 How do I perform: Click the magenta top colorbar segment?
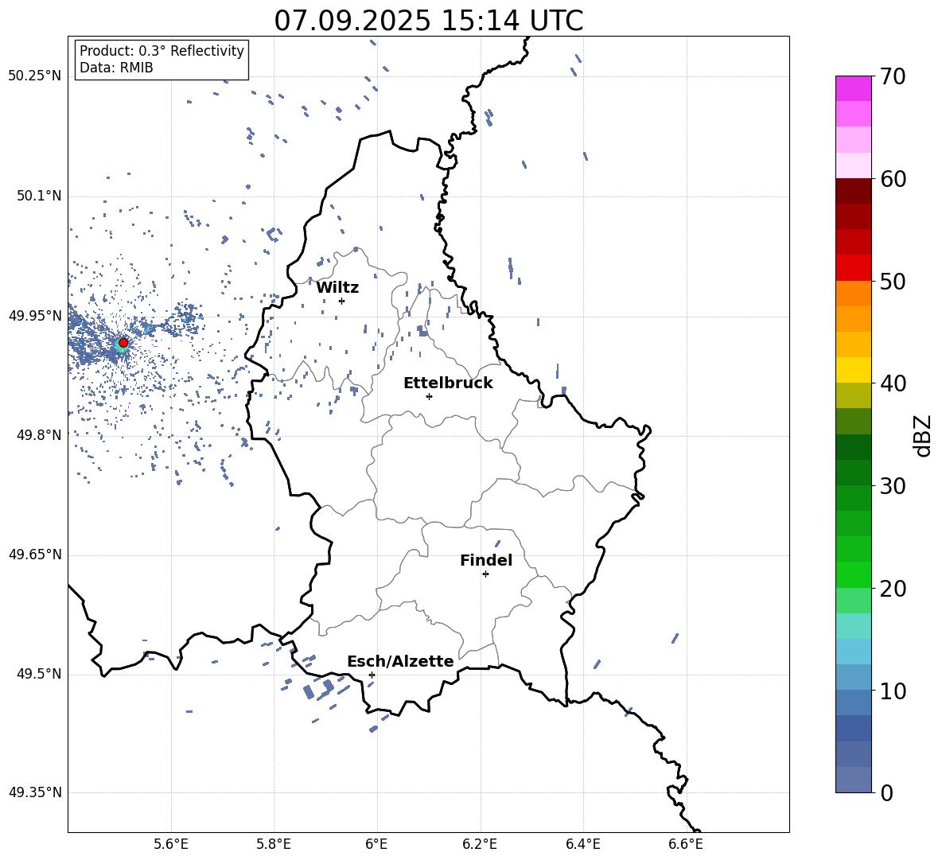tap(853, 88)
